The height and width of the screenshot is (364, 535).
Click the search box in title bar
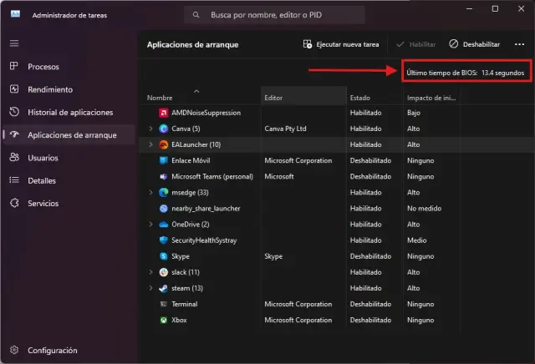point(274,15)
